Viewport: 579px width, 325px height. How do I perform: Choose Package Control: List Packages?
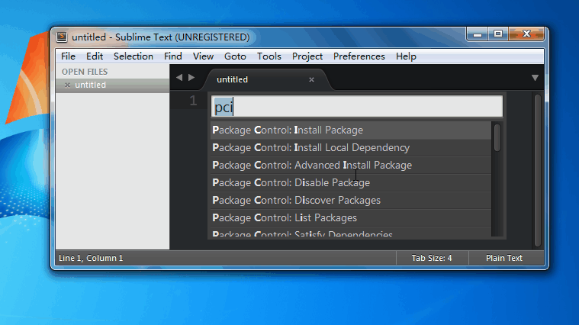coord(351,218)
